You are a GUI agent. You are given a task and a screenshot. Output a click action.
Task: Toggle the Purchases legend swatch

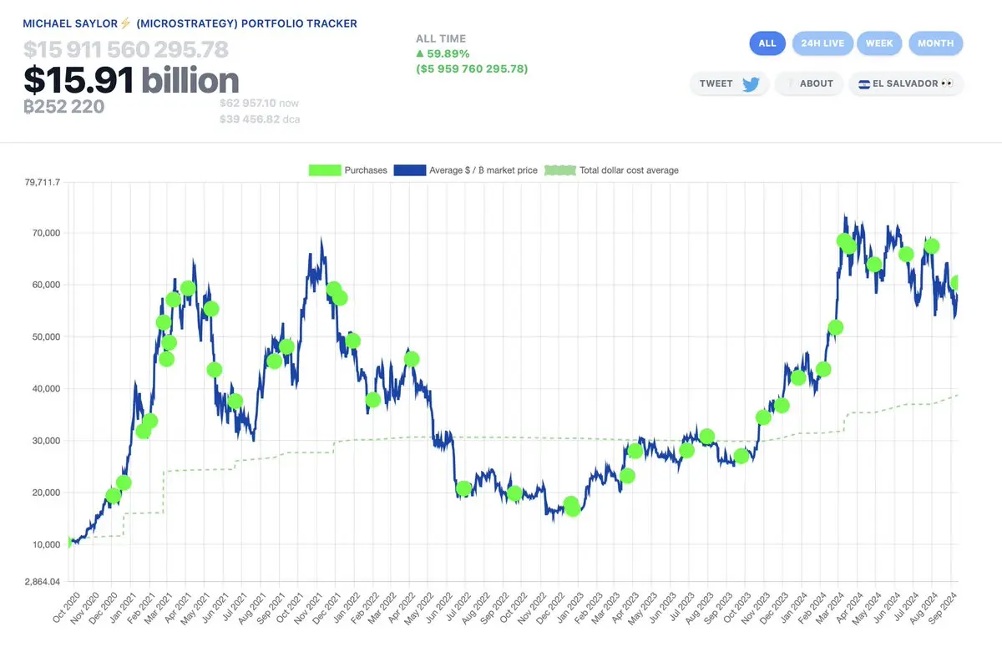pos(325,170)
